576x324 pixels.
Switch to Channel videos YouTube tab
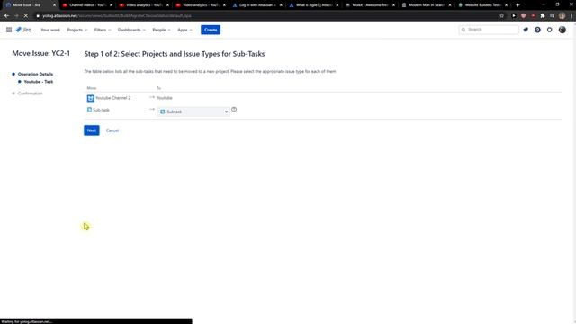coord(87,5)
